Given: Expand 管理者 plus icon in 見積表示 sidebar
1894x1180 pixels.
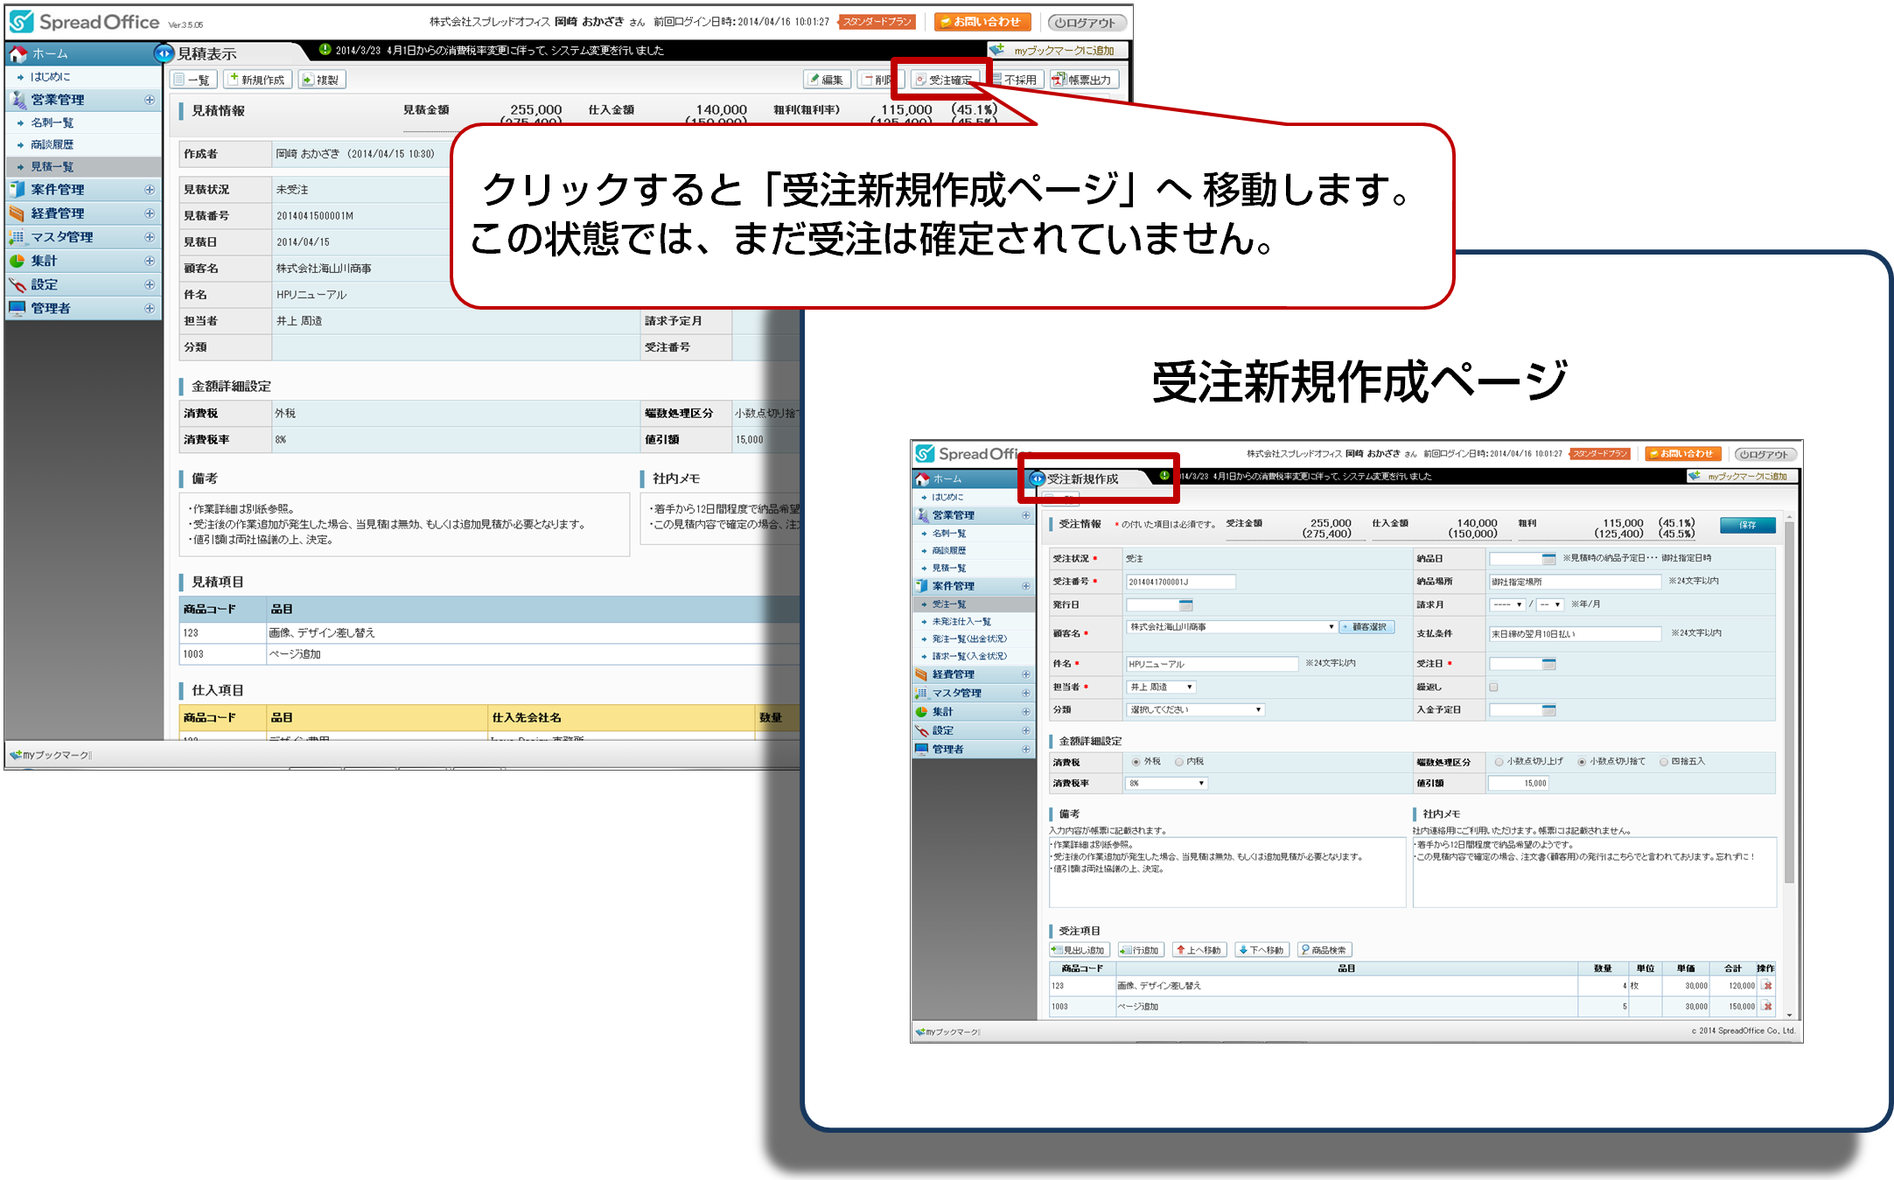Looking at the screenshot, I should tap(150, 308).
